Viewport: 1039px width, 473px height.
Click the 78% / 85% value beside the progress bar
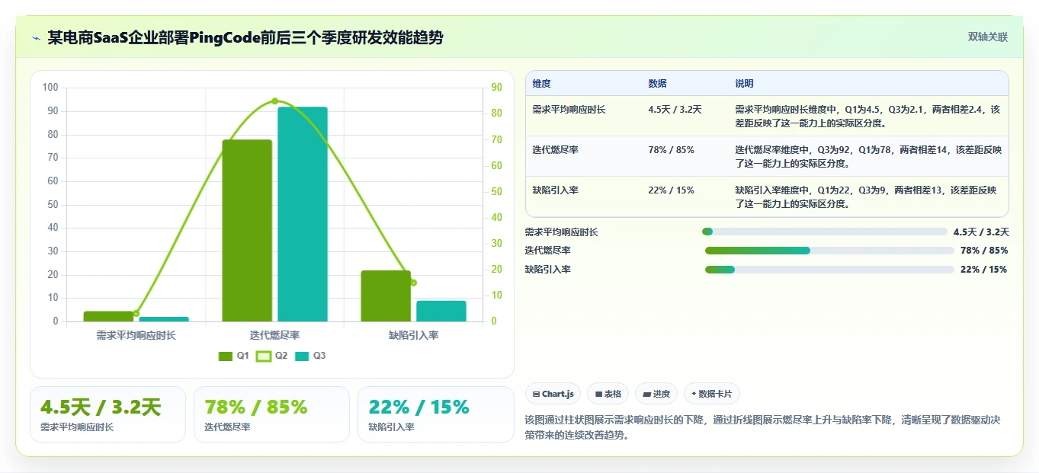[x=984, y=251]
